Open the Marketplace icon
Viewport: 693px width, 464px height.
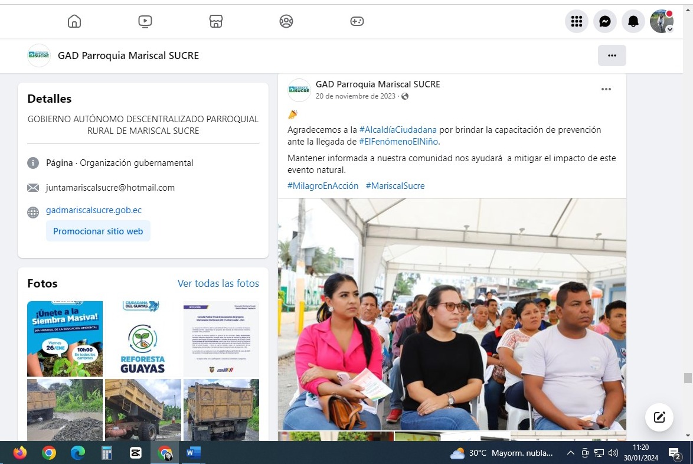[216, 21]
